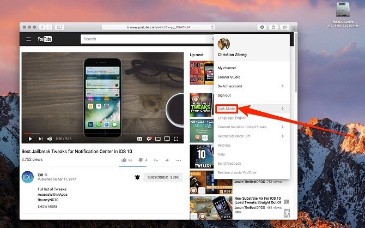Expand the Content location row chevron
365x228 pixels.
pyautogui.click(x=282, y=127)
